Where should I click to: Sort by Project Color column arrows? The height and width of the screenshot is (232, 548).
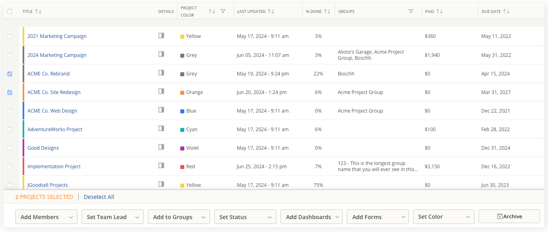coord(212,11)
